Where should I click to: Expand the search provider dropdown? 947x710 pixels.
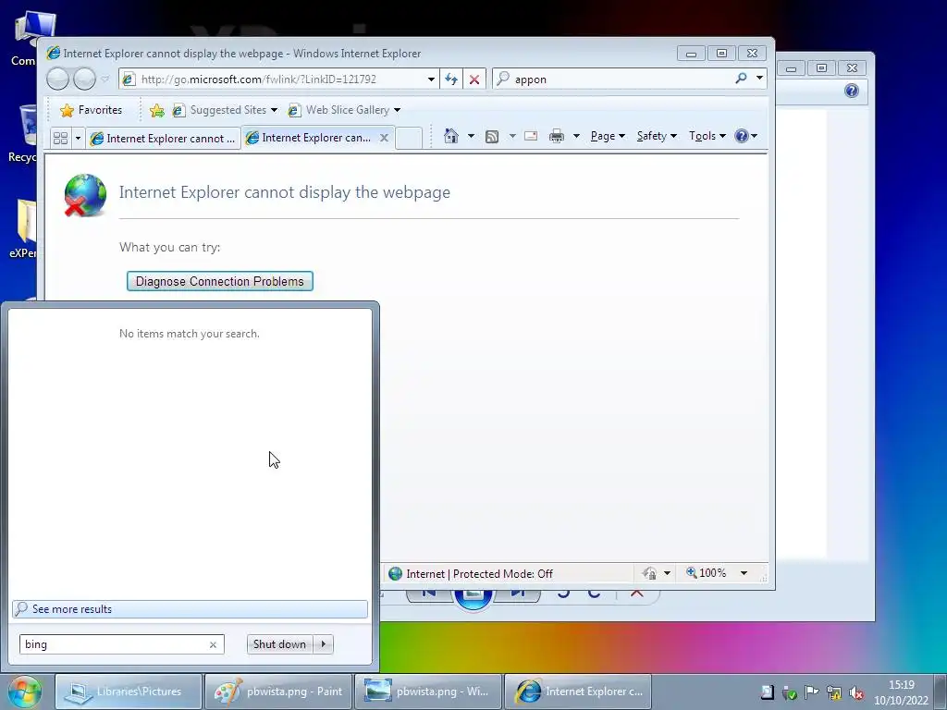click(760, 79)
